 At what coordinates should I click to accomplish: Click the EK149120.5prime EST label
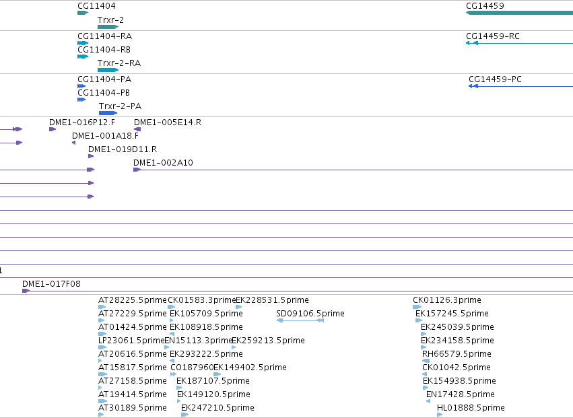click(x=213, y=394)
